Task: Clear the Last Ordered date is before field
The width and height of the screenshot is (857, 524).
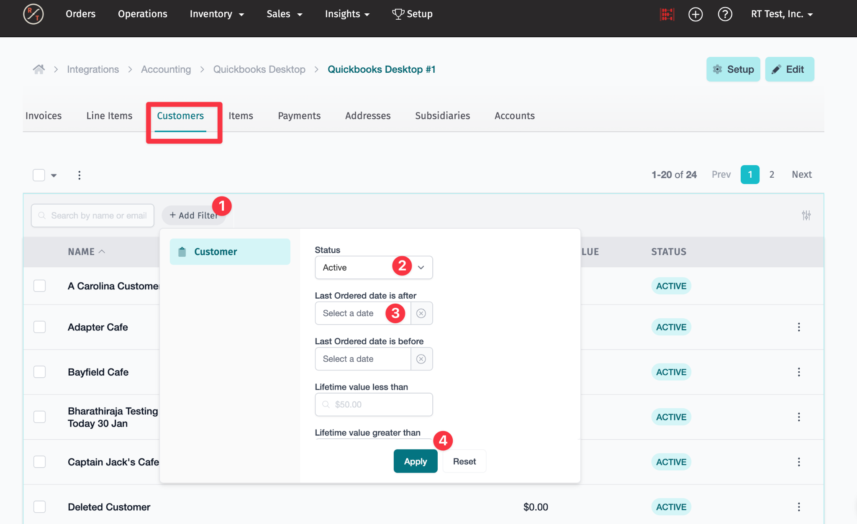Action: (421, 359)
